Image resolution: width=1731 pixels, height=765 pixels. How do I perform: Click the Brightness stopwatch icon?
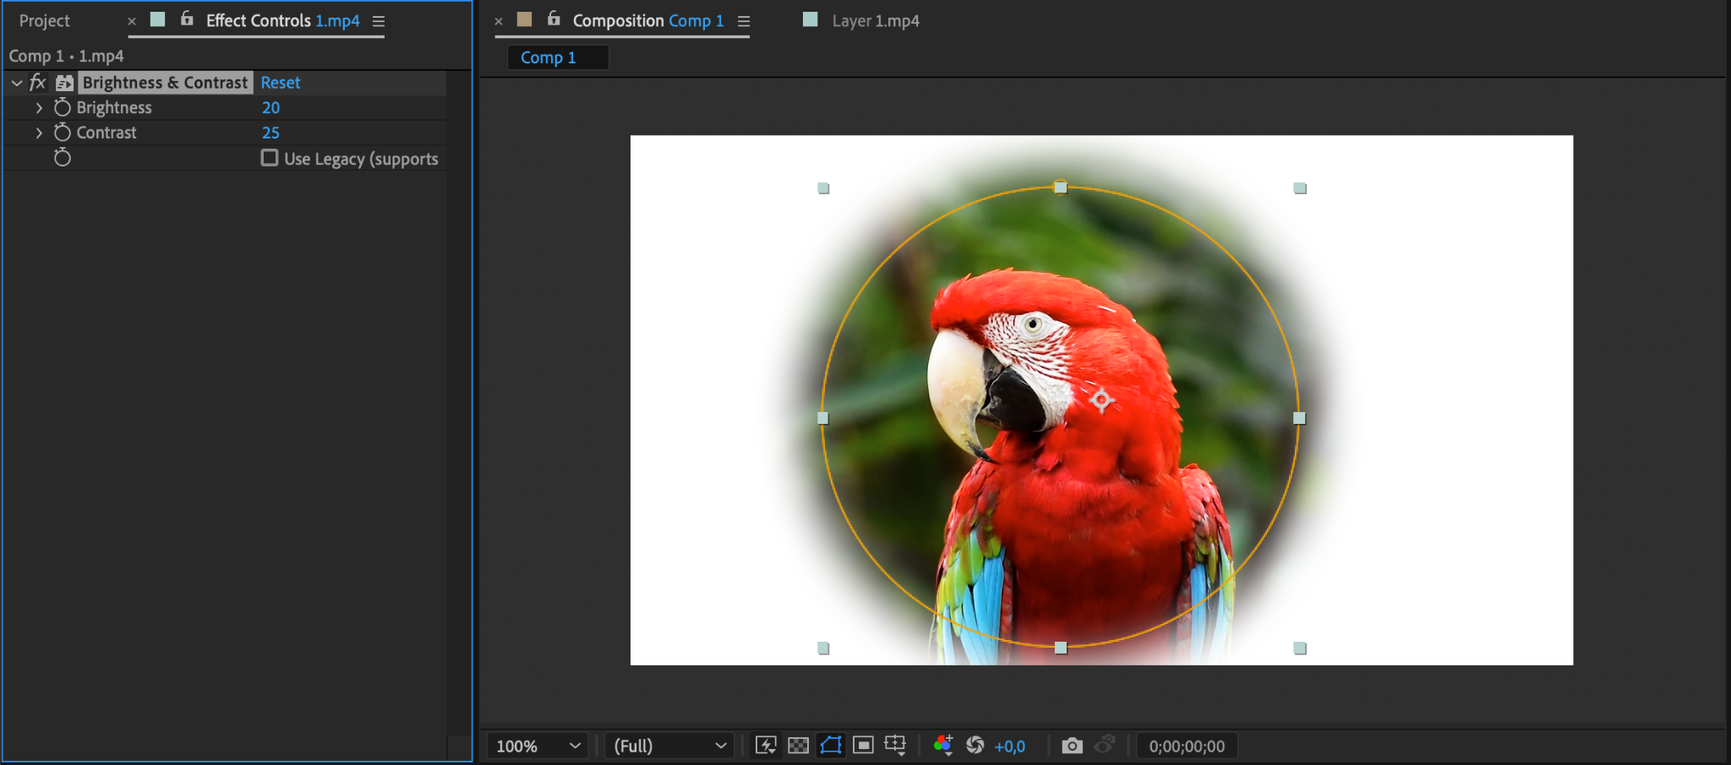click(63, 108)
